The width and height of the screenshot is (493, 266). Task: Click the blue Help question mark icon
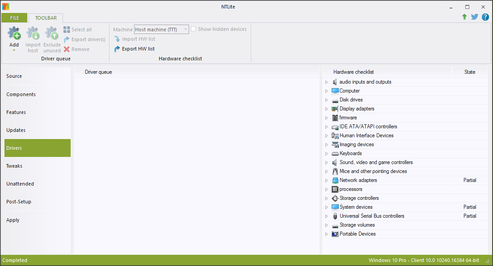(485, 17)
